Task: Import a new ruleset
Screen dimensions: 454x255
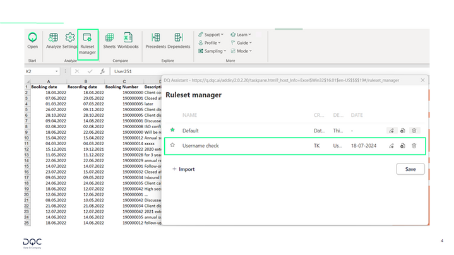Action: pyautogui.click(x=184, y=169)
